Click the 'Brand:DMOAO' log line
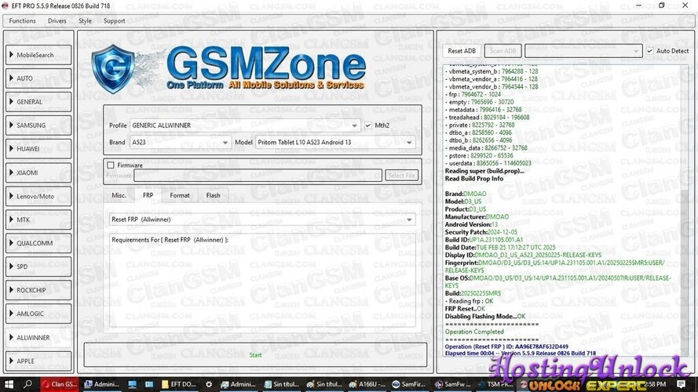 [466, 194]
